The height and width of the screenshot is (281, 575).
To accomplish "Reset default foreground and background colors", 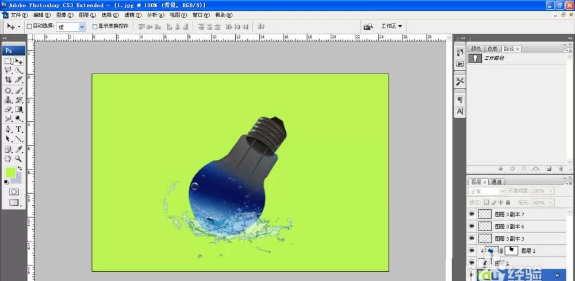I will (6, 182).
